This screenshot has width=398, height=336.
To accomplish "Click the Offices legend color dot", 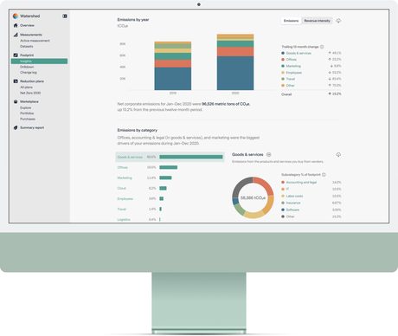I will [x=283, y=60].
